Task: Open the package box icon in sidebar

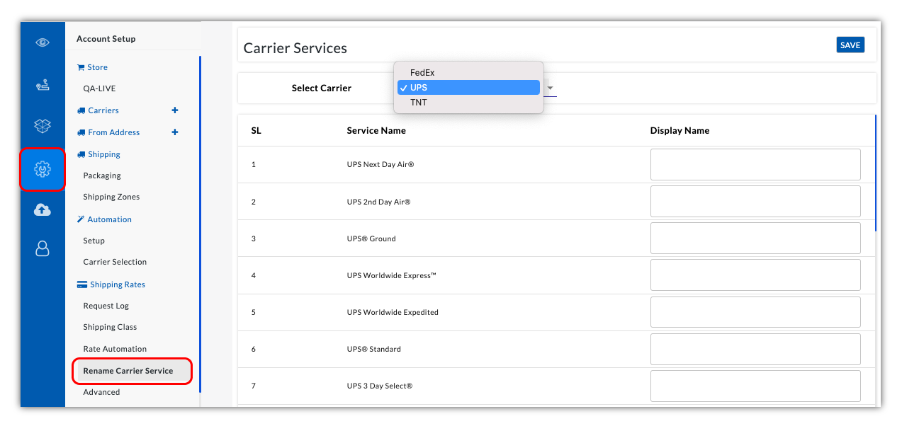Action: click(43, 126)
